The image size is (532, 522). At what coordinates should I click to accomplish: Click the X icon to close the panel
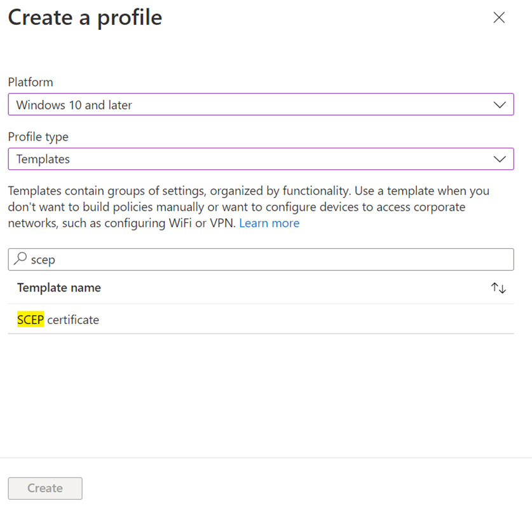(x=500, y=18)
